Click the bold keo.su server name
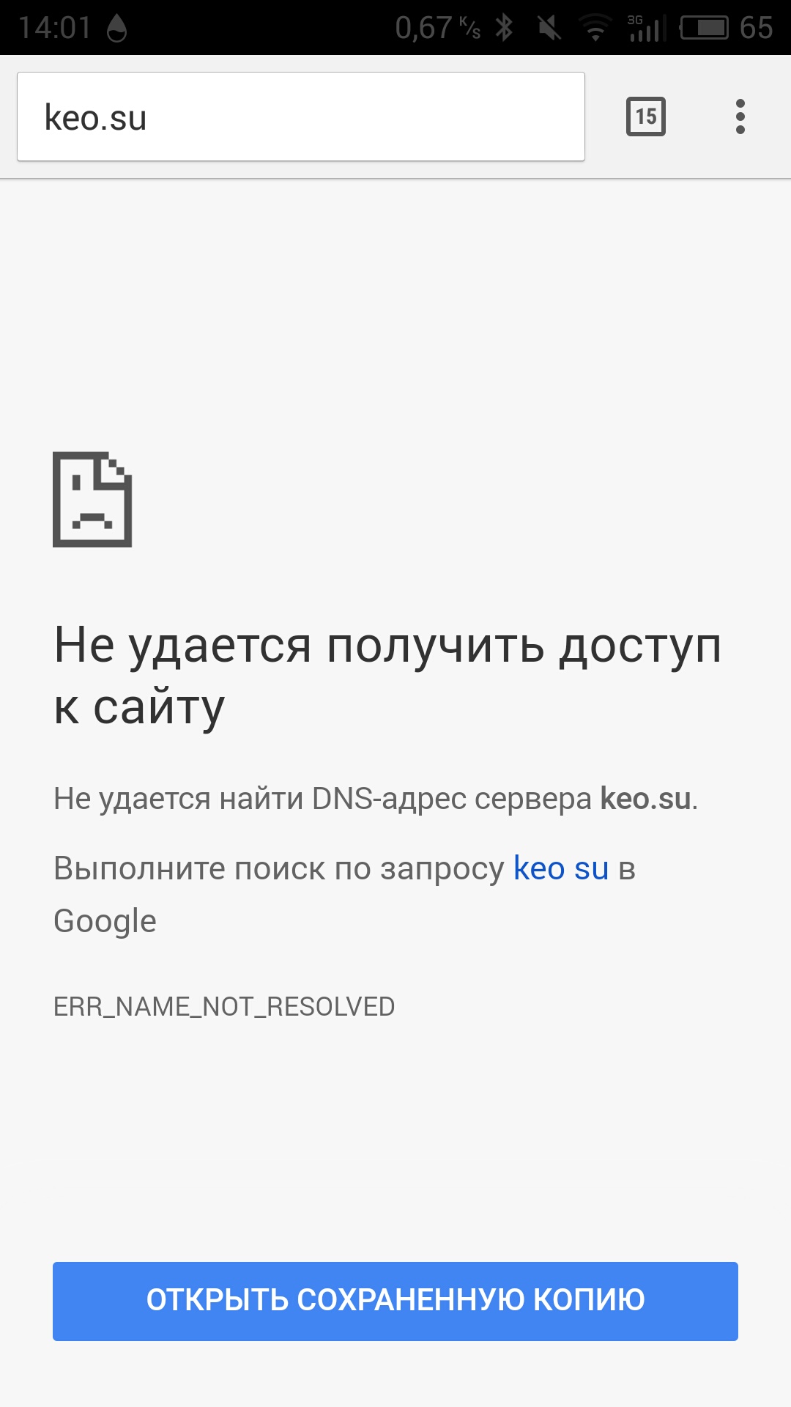The width and height of the screenshot is (791, 1407). click(x=645, y=799)
